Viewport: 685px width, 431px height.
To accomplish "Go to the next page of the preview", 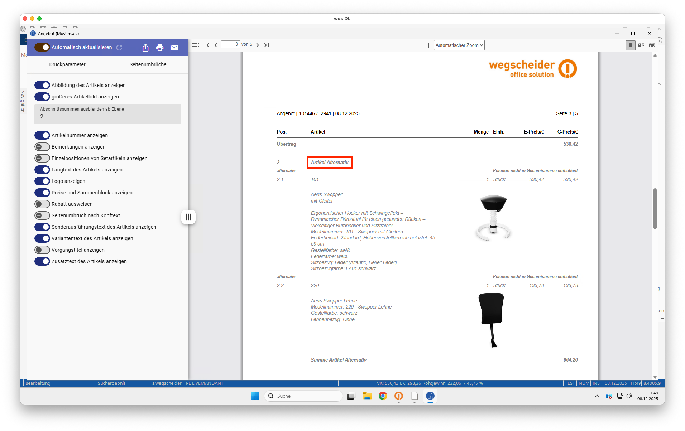I will point(258,45).
